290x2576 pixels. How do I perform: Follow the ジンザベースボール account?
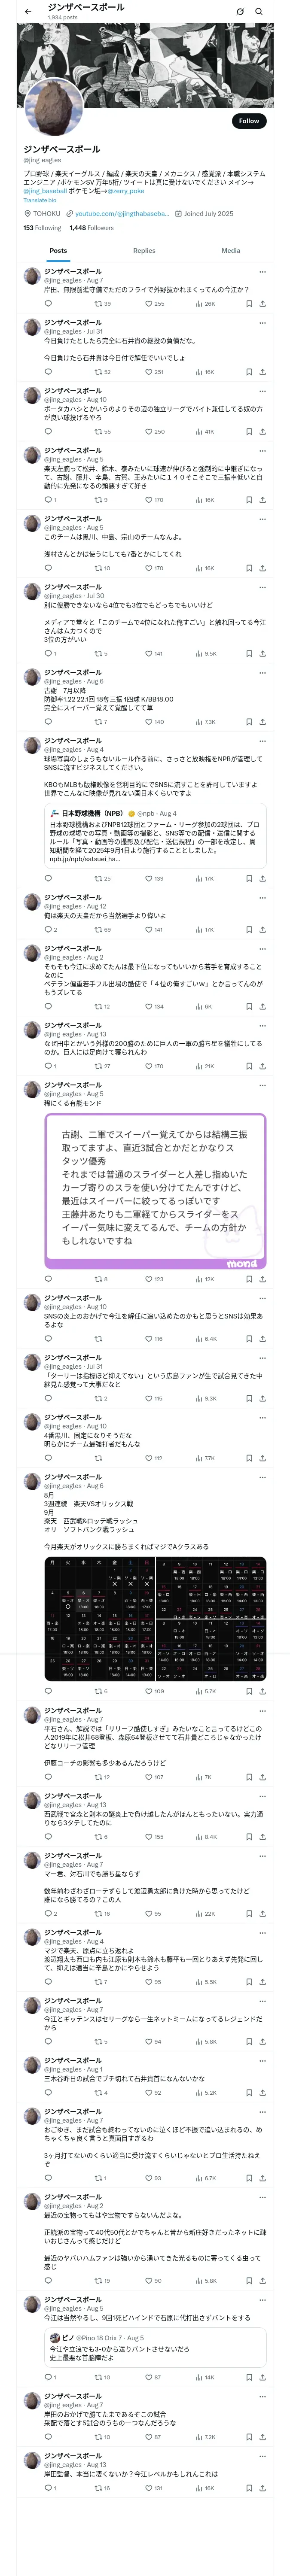coord(248,121)
